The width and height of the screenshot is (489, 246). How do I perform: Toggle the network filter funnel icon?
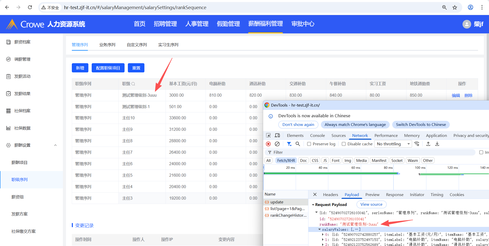(x=289, y=144)
